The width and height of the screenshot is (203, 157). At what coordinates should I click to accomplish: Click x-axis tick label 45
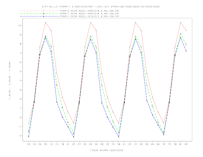pos(113,144)
